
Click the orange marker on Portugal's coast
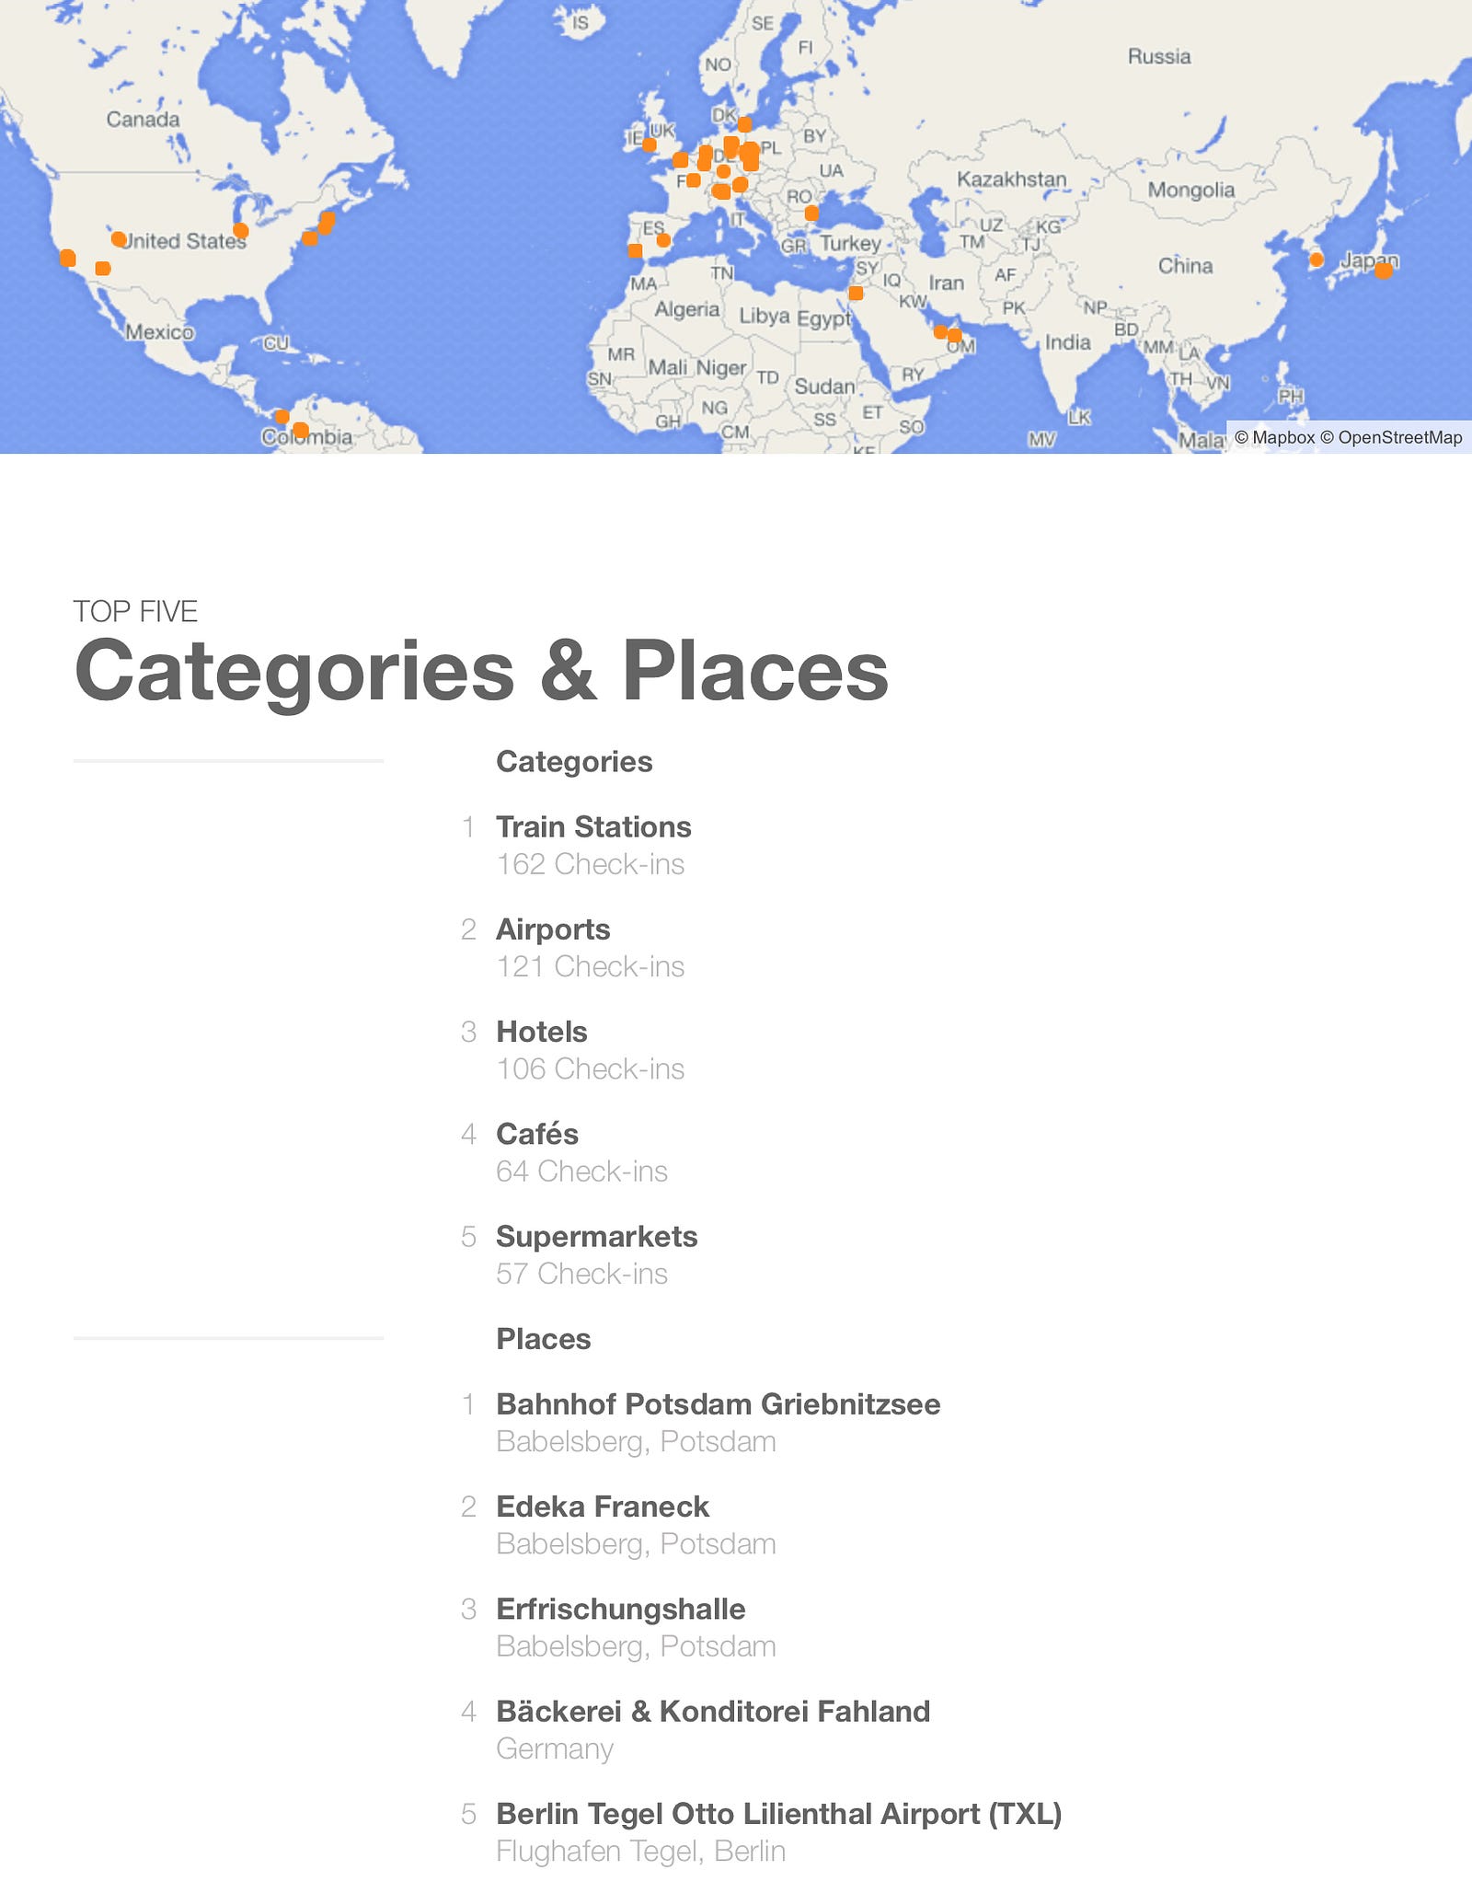[635, 250]
